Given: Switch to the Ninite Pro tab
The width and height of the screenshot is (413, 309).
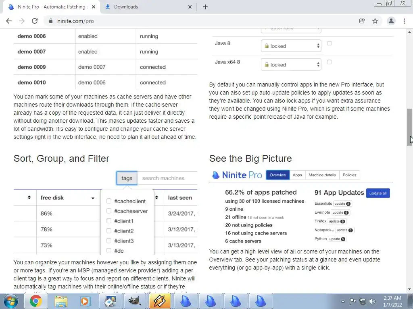Looking at the screenshot, I should coord(51,7).
